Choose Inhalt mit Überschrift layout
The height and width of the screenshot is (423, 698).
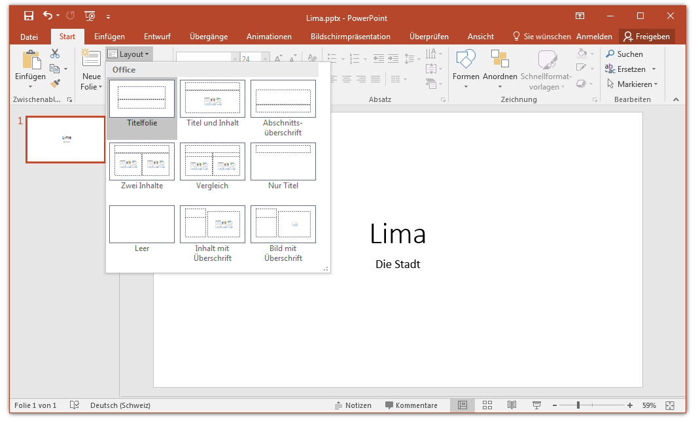[x=213, y=234]
